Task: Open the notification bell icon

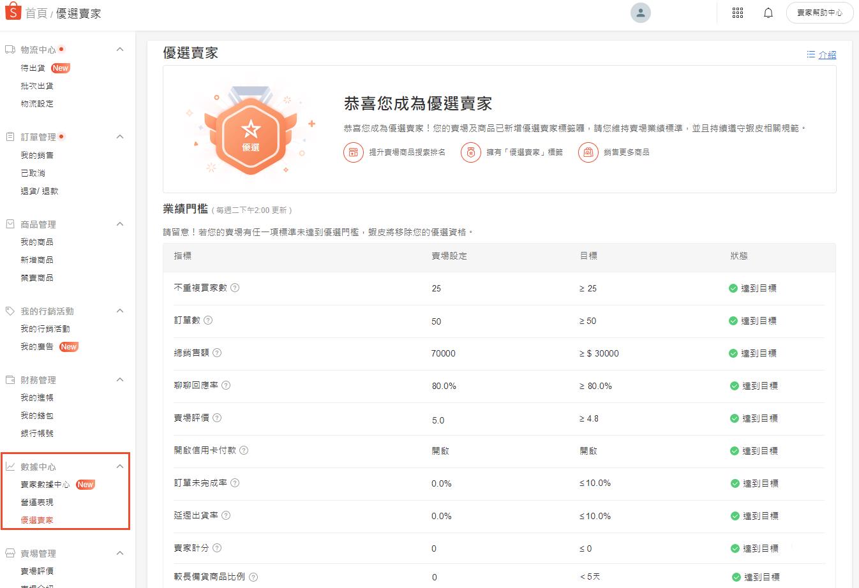Action: point(768,13)
